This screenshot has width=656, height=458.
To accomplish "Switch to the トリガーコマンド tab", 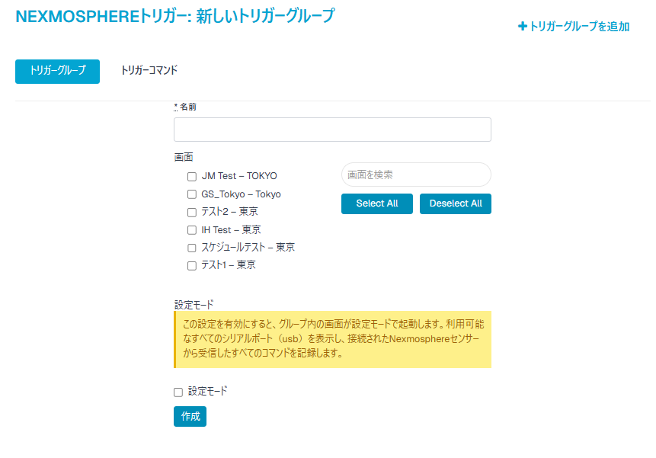I will [149, 70].
